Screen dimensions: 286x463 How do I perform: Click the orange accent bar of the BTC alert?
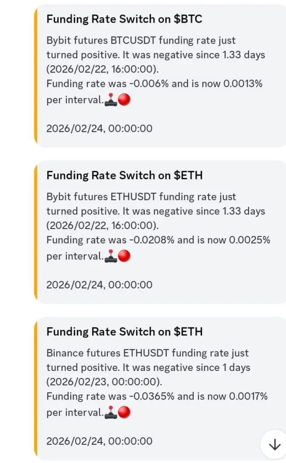36,76
